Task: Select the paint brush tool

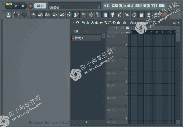Action: coord(88,23)
